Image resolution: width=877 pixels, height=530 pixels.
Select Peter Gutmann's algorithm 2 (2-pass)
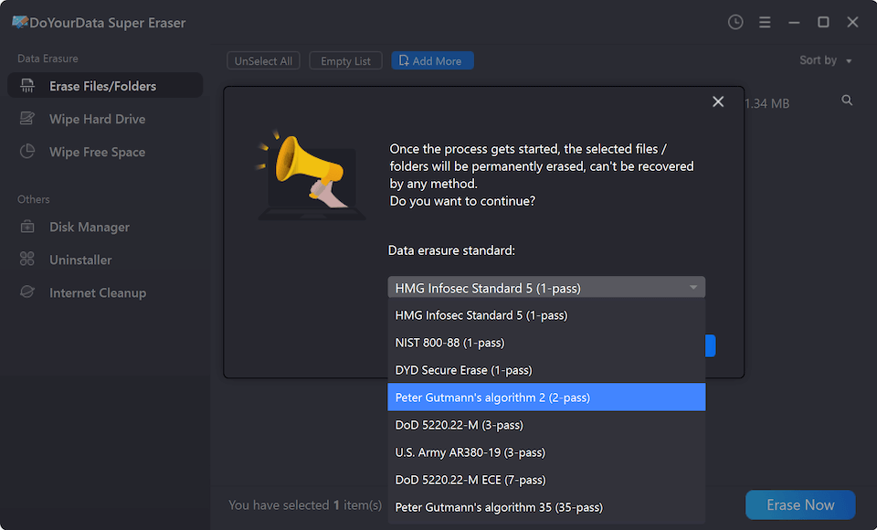pyautogui.click(x=546, y=397)
